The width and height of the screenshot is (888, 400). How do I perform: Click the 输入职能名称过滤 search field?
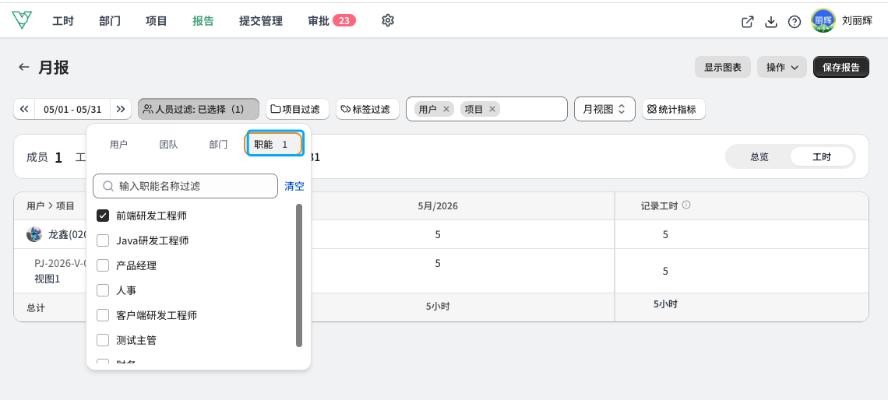point(185,186)
